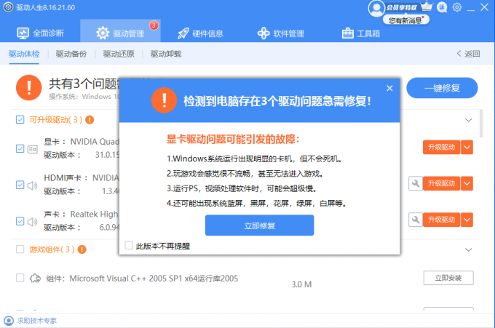
Task: Switch to 全面诊断 tab
Action: [x=40, y=33]
